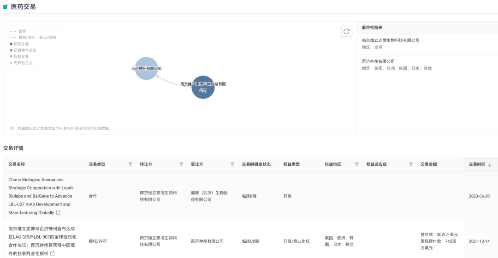Click the 其他 rights type cell
The image size is (498, 258).
tap(287, 196)
